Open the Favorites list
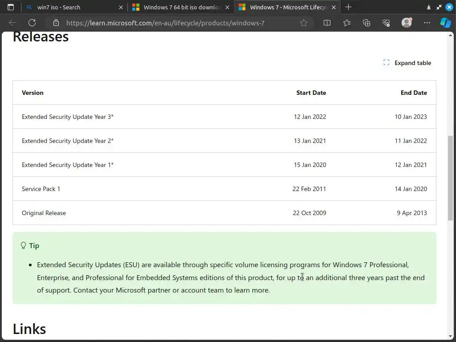This screenshot has width=456, height=342. [346, 23]
